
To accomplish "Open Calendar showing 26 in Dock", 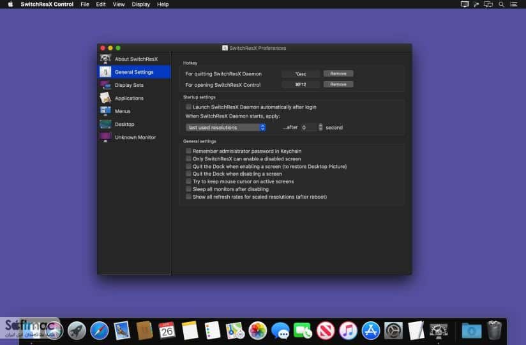I will click(x=167, y=330).
